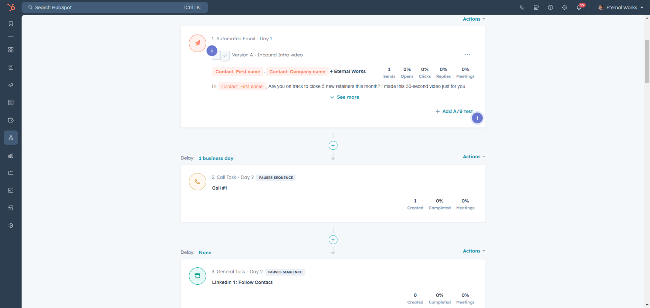650x308 pixels.
Task: Open the phone calling icon
Action: [522, 8]
